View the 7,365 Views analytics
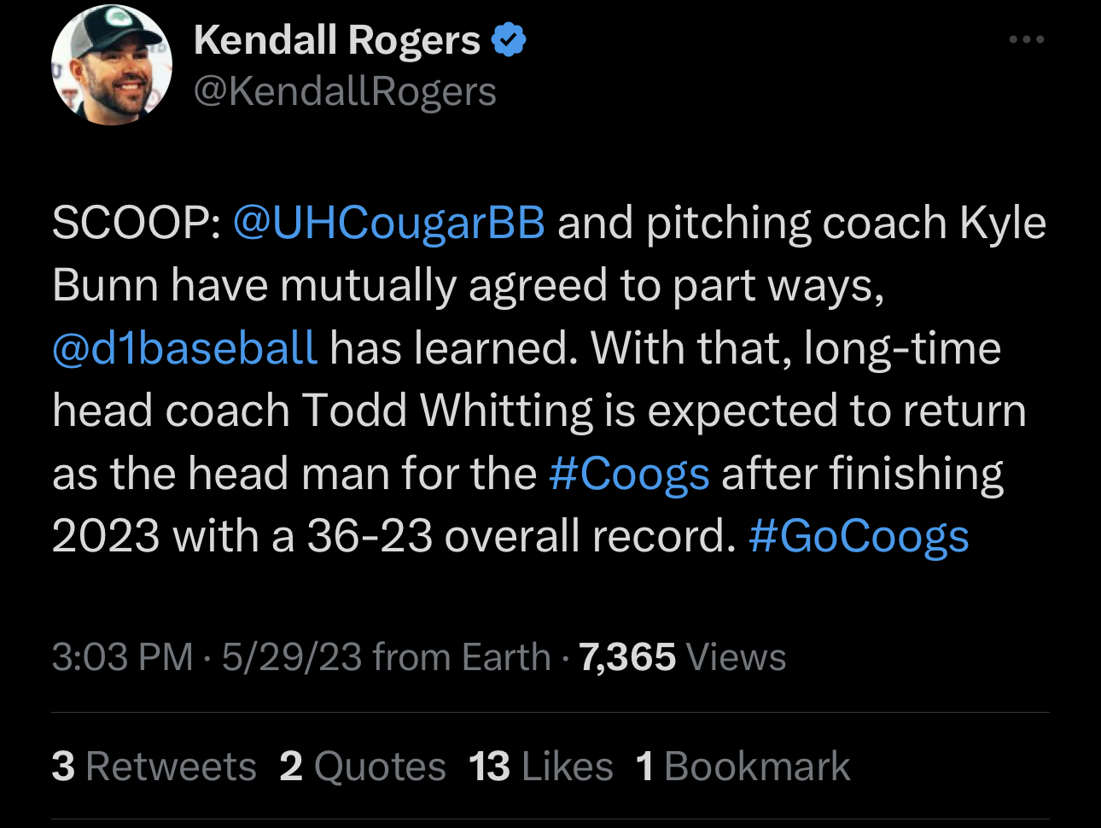Viewport: 1101px width, 828px height. click(682, 657)
